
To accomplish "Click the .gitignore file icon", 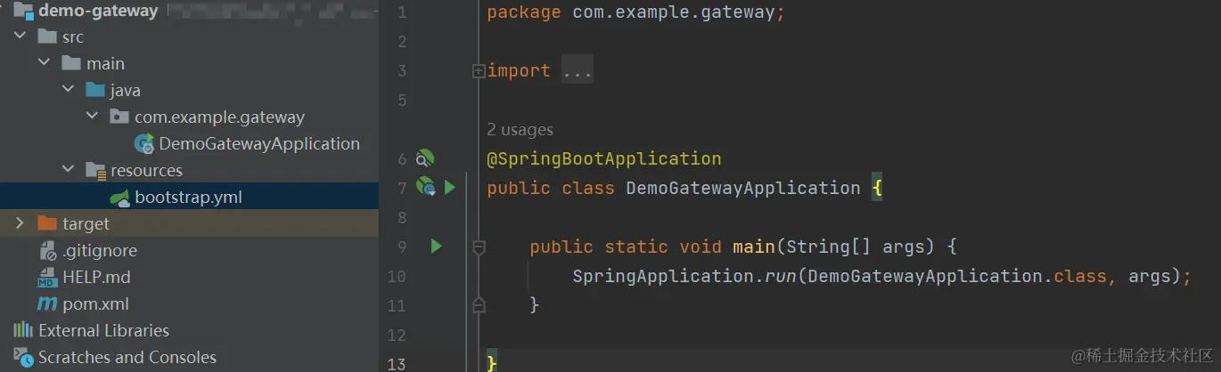I will tap(47, 251).
